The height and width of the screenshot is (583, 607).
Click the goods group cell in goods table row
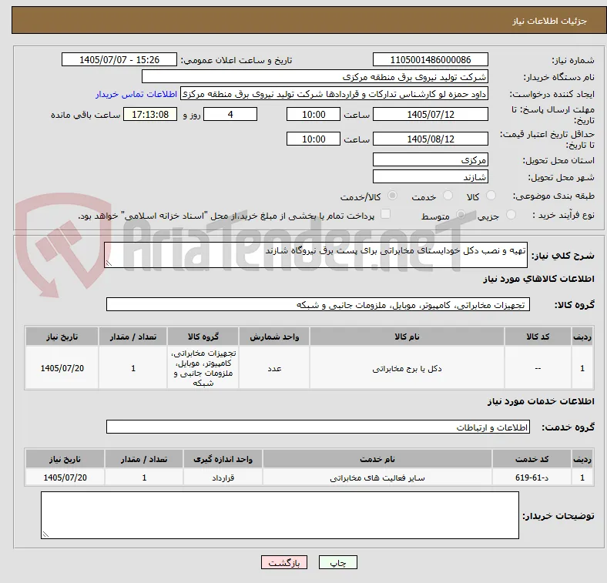203,368
